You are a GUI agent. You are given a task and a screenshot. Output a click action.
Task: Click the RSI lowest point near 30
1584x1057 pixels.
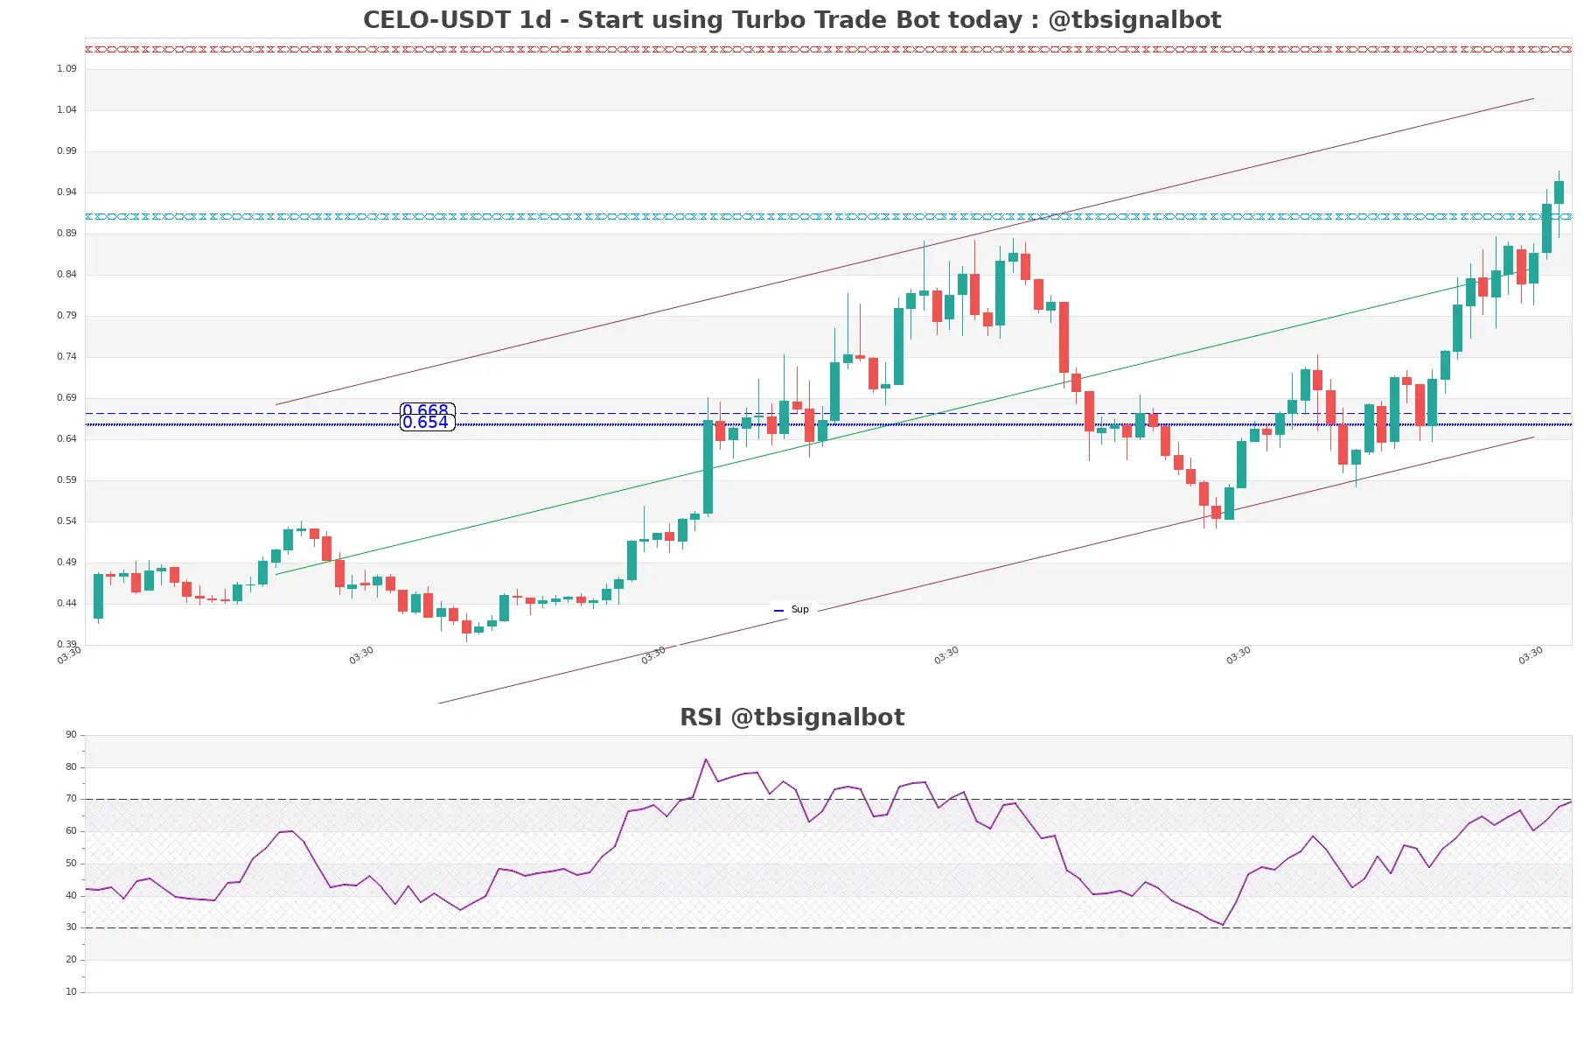(1223, 925)
